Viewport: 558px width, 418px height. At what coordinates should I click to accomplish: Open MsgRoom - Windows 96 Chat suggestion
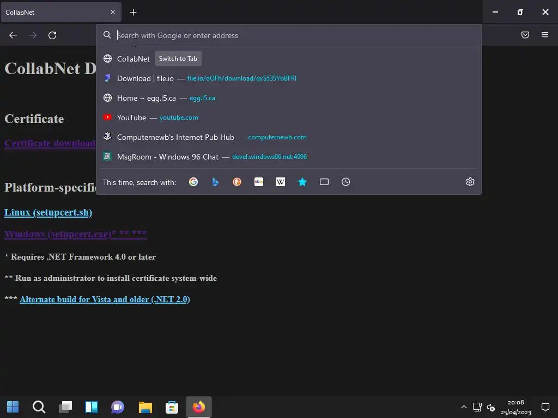pos(289,156)
